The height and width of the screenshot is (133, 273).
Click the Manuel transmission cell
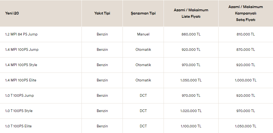143,34
